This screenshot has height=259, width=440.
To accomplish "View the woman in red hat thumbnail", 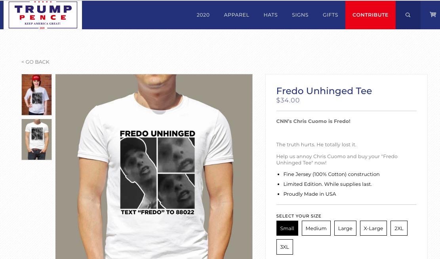I will (x=36, y=95).
